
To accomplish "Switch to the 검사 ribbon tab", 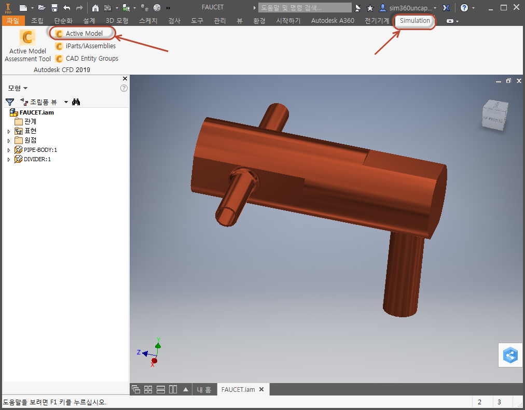I will coord(174,21).
